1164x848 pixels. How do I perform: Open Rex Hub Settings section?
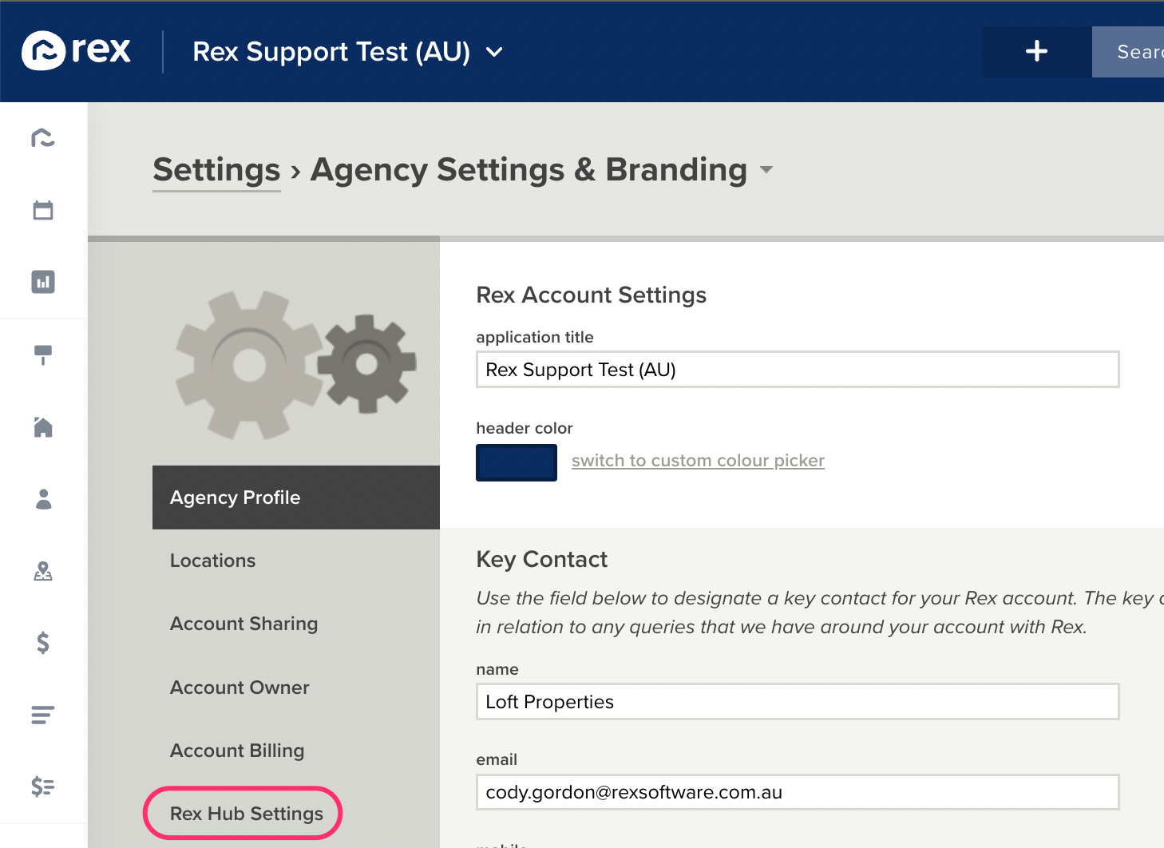point(246,814)
